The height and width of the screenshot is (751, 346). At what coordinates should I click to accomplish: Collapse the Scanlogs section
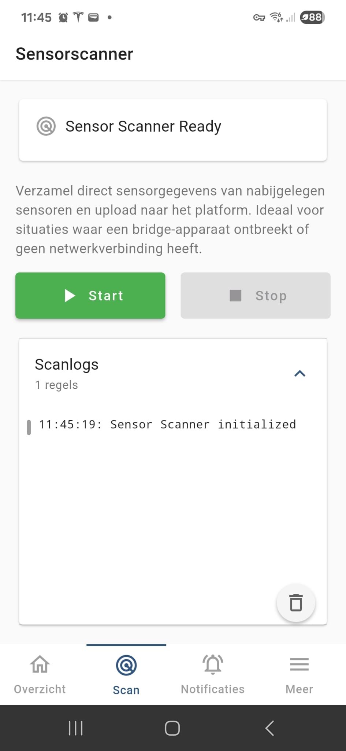click(300, 373)
